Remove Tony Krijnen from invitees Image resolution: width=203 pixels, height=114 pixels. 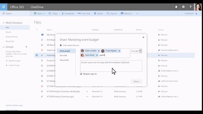tap(119, 51)
